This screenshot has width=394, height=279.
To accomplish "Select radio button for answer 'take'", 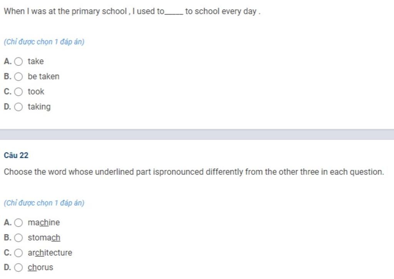I will [18, 61].
